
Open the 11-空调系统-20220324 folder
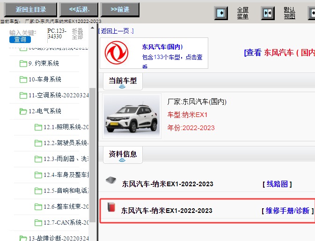[x=59, y=95]
